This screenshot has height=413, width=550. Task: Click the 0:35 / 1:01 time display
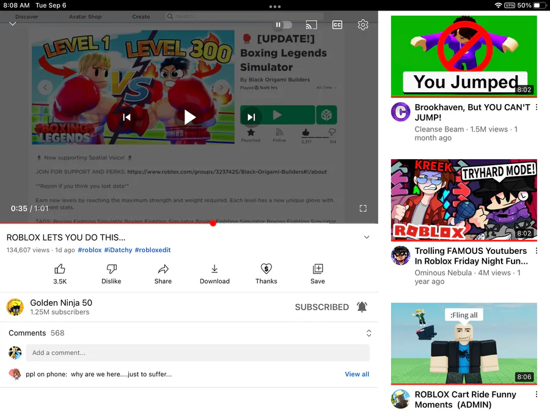pyautogui.click(x=30, y=209)
